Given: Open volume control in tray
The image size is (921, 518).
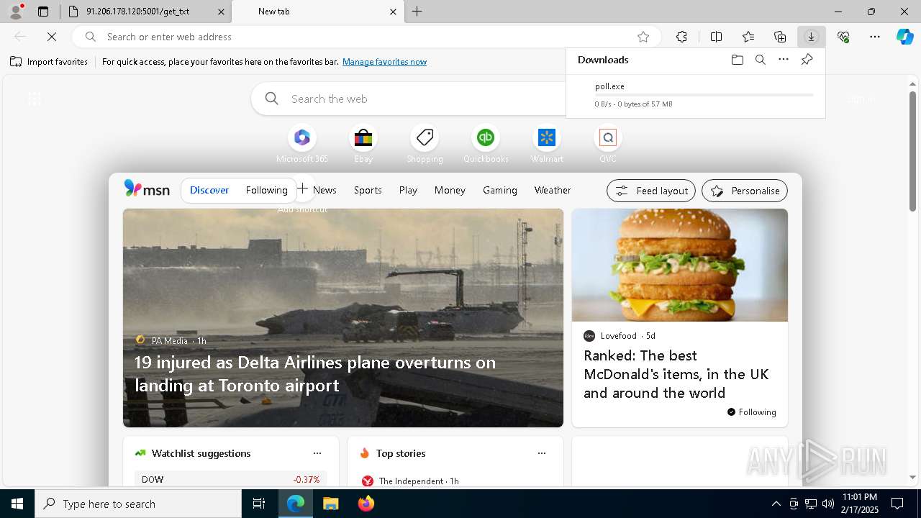Looking at the screenshot, I should [828, 504].
